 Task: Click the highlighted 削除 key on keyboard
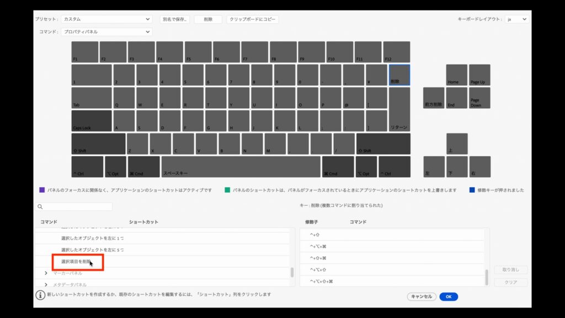399,75
